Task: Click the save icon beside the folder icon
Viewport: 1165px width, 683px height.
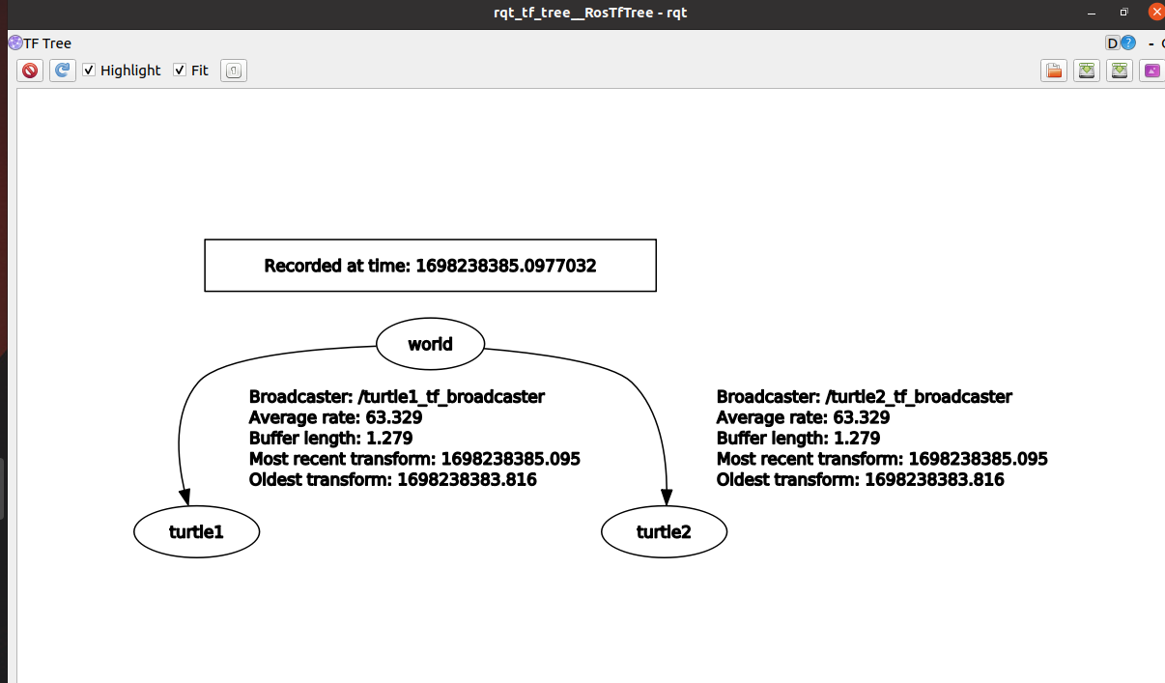Action: point(1087,71)
